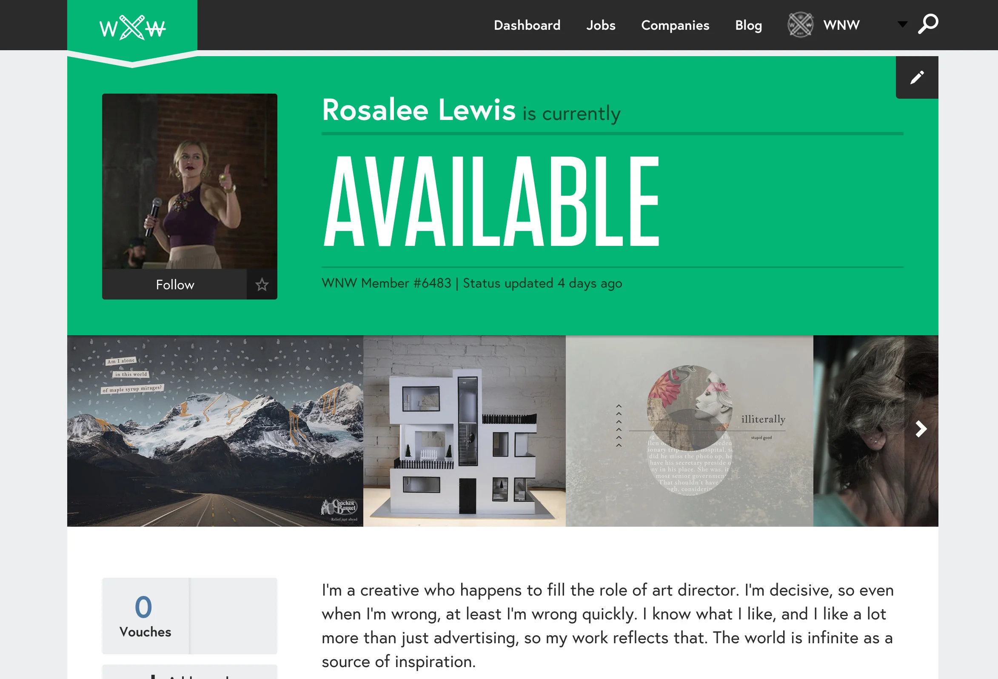Advance portfolio carousel with right chevron

tap(921, 429)
